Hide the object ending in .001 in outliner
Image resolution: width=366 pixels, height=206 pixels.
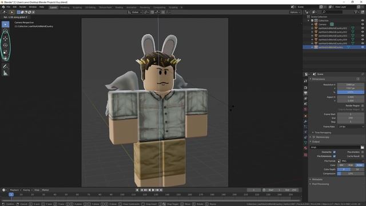[363, 28]
